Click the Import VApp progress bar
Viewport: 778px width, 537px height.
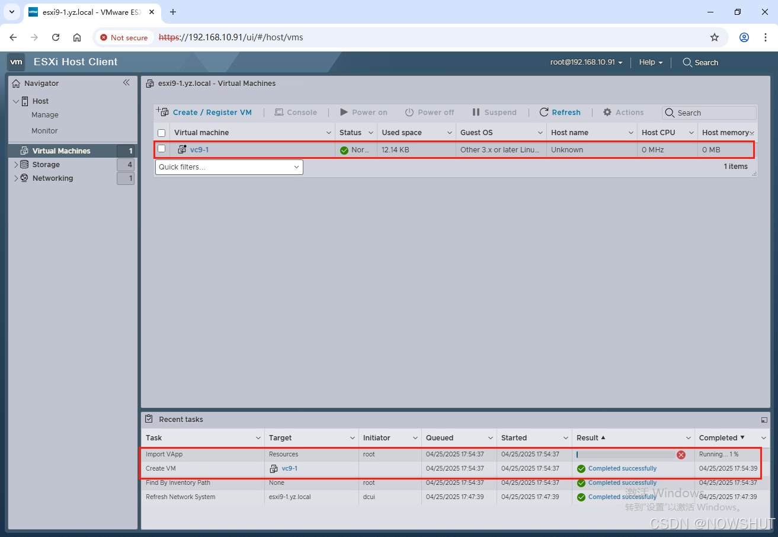click(626, 455)
